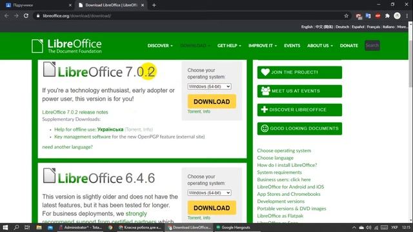Open System requirements link
This screenshot has height=232, width=413.
pyautogui.click(x=279, y=172)
